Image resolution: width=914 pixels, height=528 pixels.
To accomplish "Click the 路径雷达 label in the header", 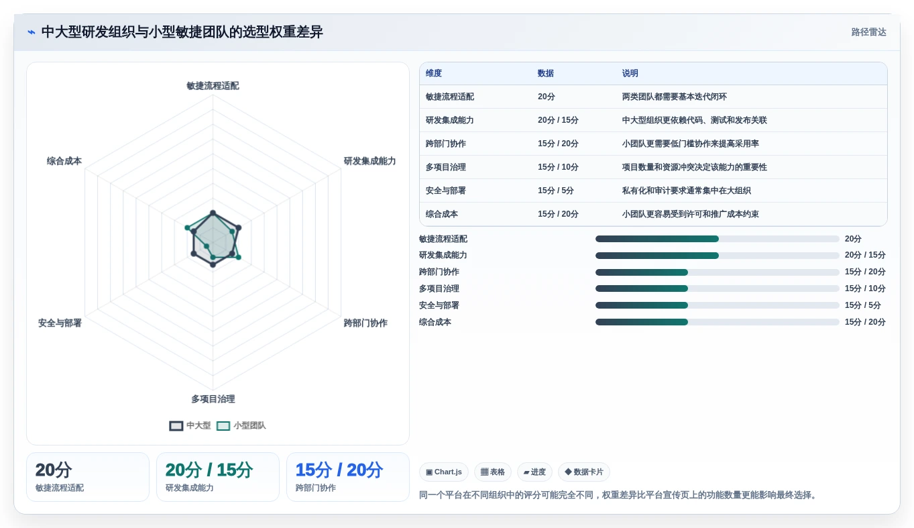I will click(868, 32).
